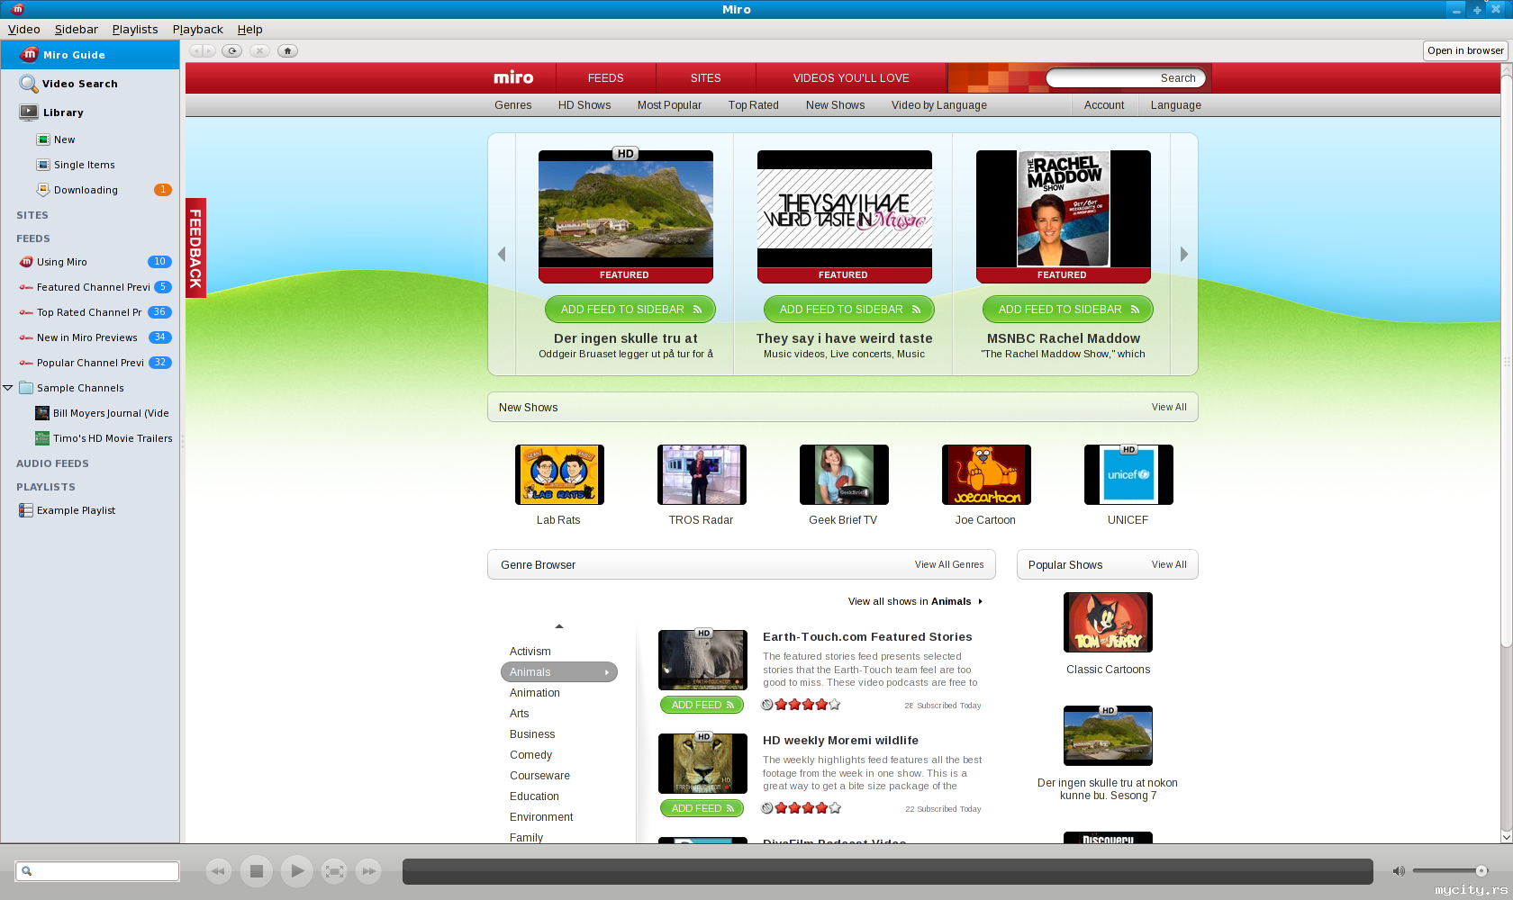Switch to the SITES tab
Image resolution: width=1513 pixels, height=900 pixels.
tap(705, 78)
